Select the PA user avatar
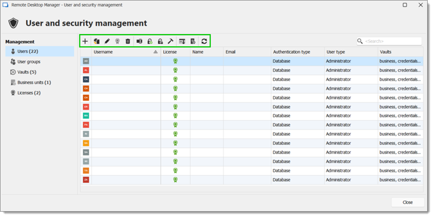The height and width of the screenshot is (217, 433). (86, 125)
